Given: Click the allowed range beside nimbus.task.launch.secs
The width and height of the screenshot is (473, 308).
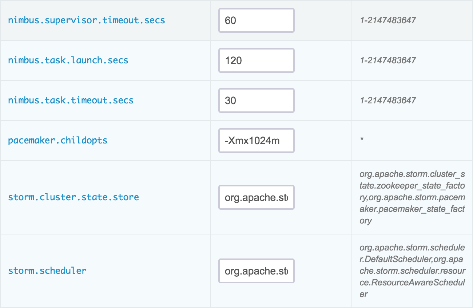Looking at the screenshot, I should (x=387, y=60).
